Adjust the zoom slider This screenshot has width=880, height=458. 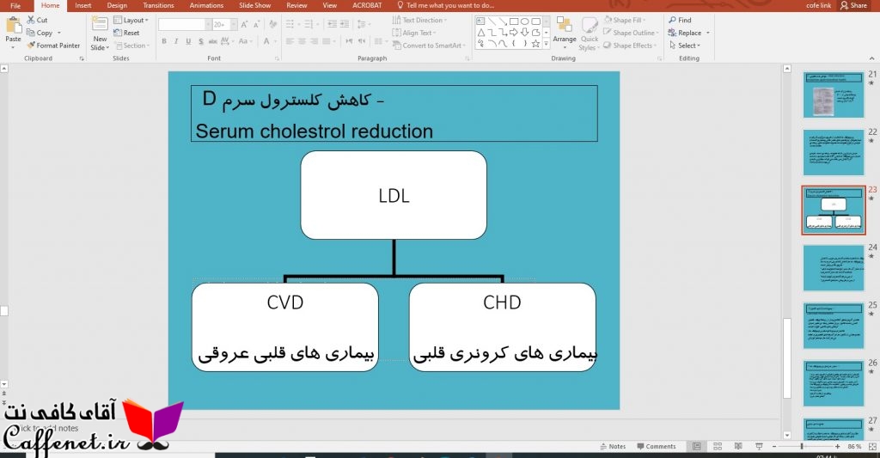(802, 447)
